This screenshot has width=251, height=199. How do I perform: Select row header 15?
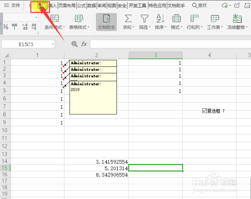[x=5, y=168]
